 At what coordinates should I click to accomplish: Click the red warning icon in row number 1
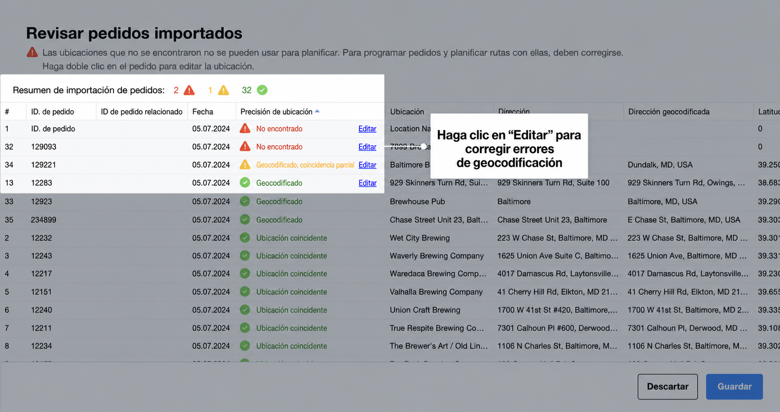point(245,129)
